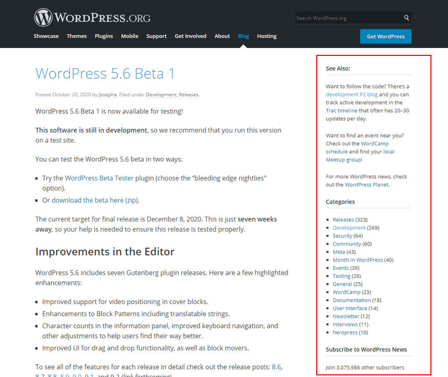Go to the Mobile page

130,36
